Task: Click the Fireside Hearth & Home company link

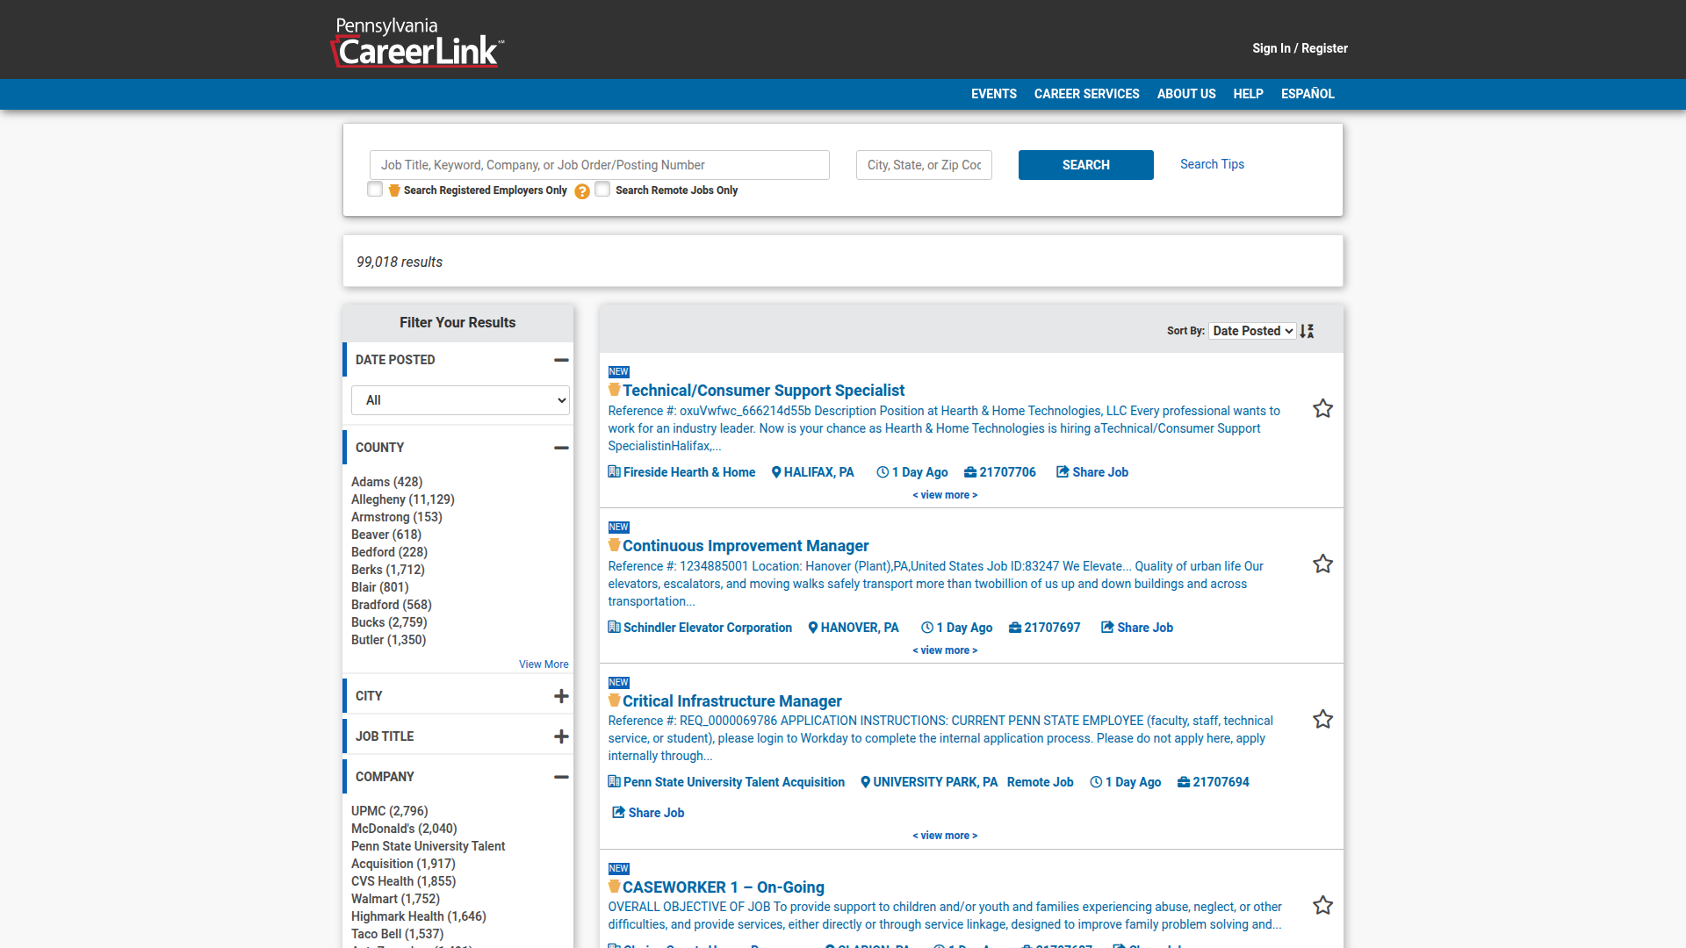Action: pos(689,472)
